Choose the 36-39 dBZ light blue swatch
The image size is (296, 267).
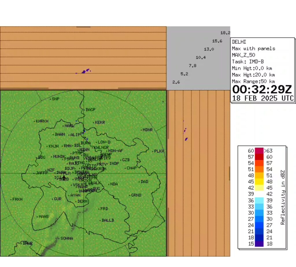(x=259, y=200)
